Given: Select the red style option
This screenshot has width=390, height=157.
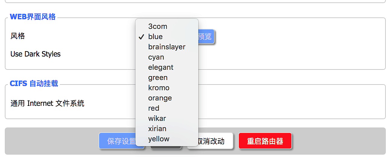Looking at the screenshot, I should point(154,108).
